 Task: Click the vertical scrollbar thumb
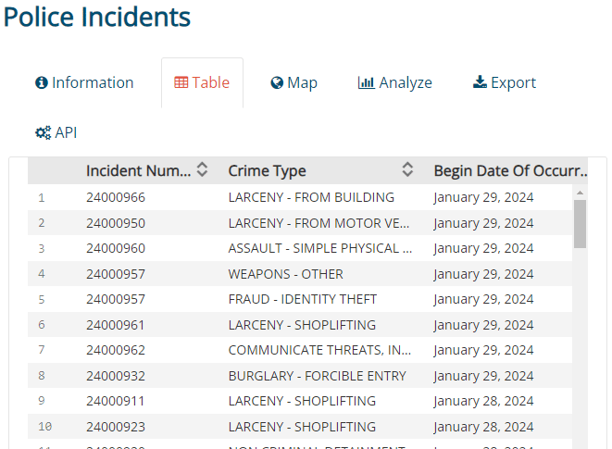coord(581,224)
